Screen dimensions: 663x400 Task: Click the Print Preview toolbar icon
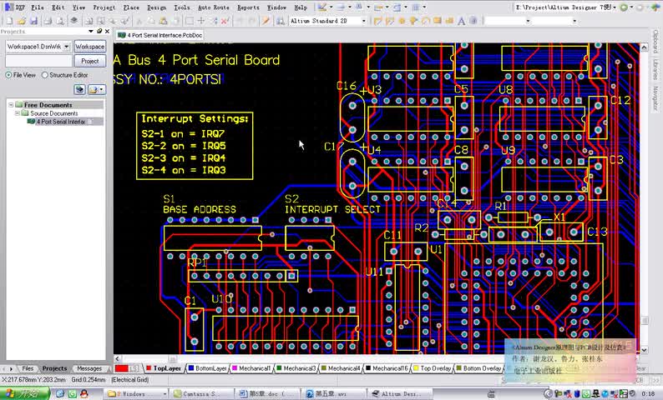coord(60,21)
